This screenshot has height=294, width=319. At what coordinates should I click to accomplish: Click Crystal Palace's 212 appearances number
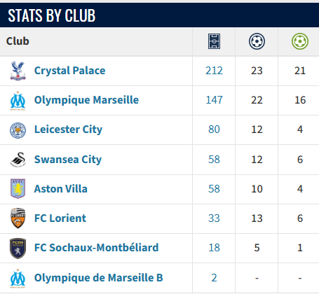[x=214, y=71]
